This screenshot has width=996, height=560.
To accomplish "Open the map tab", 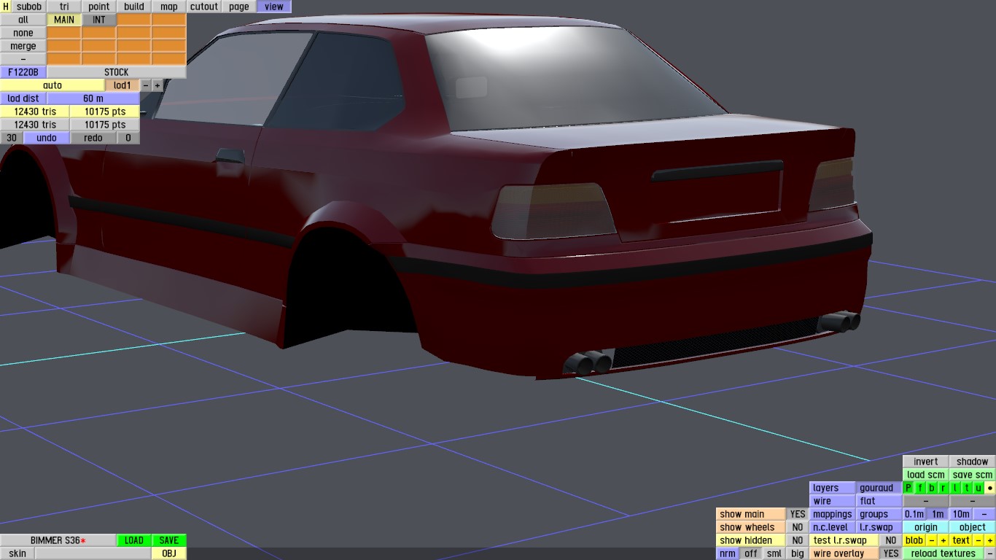I will point(169,7).
